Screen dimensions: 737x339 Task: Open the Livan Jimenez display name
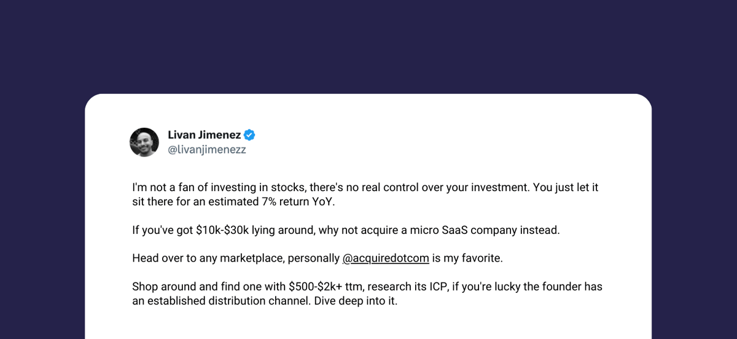point(205,135)
